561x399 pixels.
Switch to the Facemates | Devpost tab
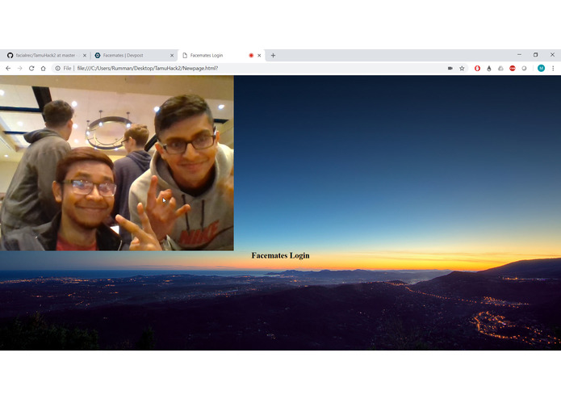click(133, 56)
